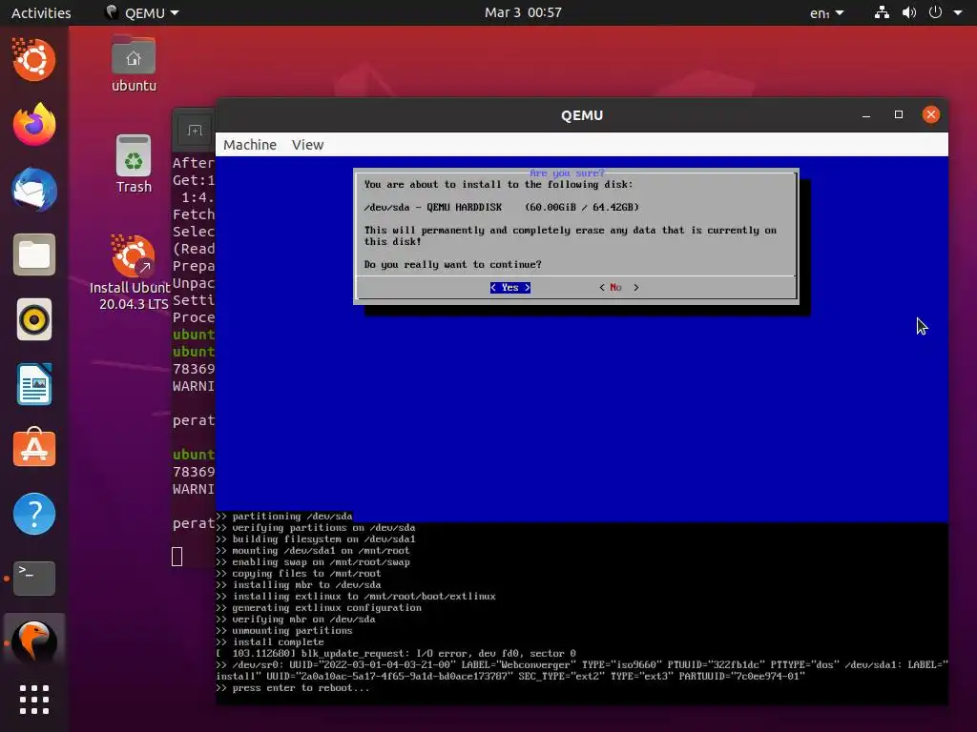Close the QEMU window
This screenshot has width=977, height=732.
(931, 114)
